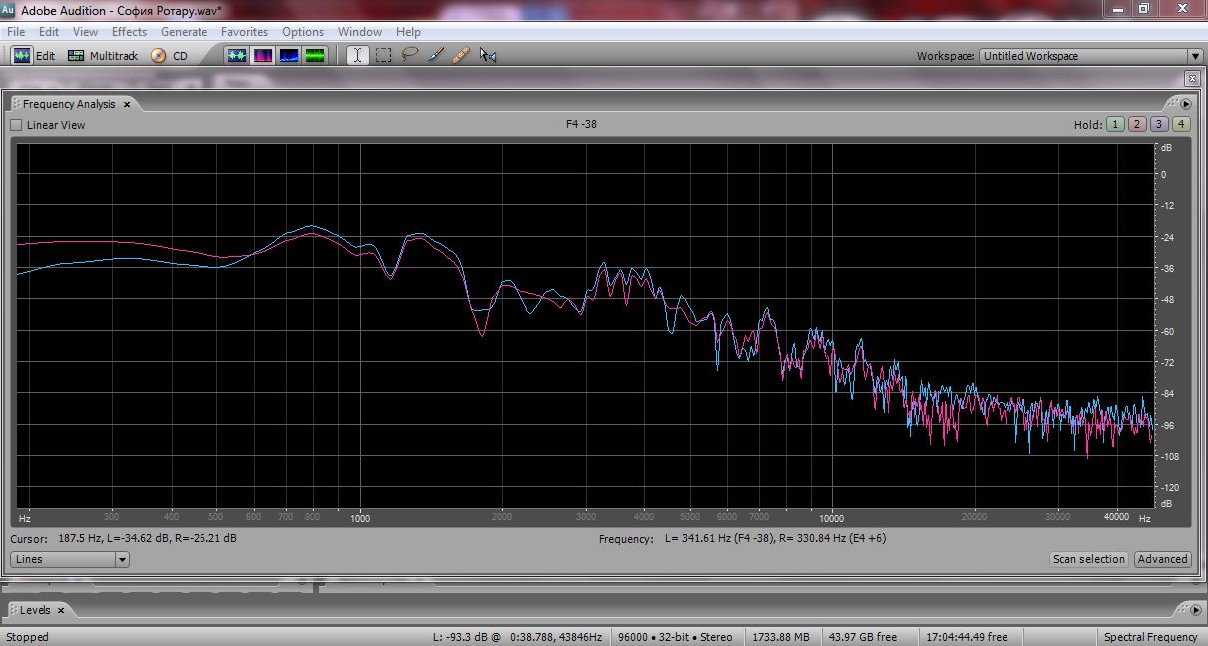
Task: Open the Effects menu
Action: coord(129,32)
